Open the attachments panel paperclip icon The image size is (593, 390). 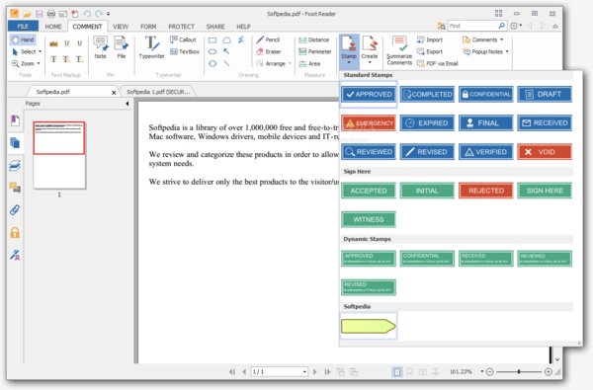(x=15, y=209)
